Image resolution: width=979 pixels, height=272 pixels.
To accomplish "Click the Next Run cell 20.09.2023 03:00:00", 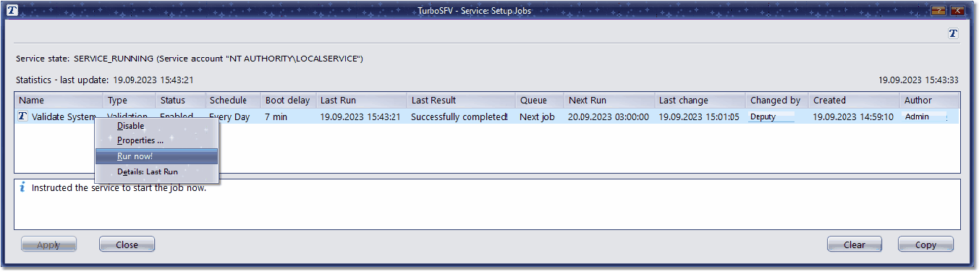I will (609, 116).
